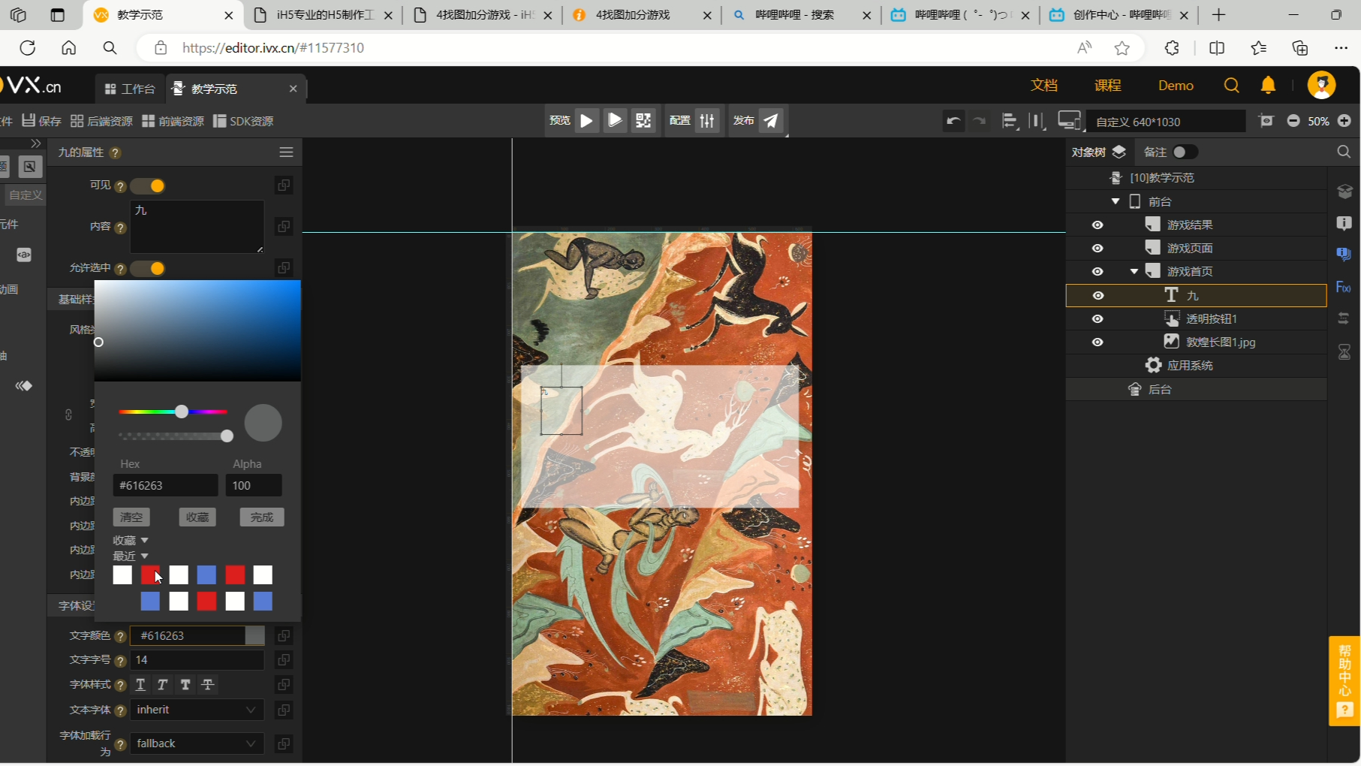
Task: Toggle bold font style
Action: coord(185,684)
